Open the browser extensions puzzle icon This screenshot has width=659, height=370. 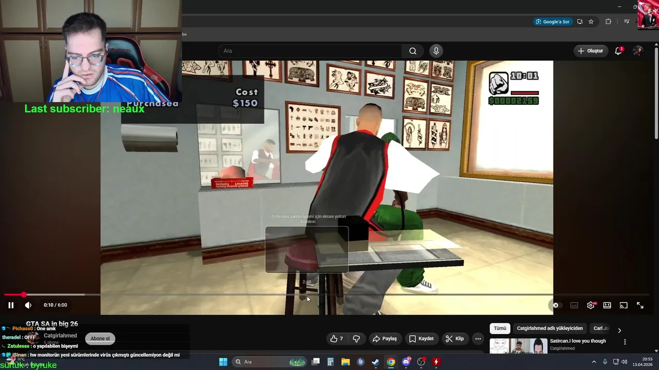609,22
